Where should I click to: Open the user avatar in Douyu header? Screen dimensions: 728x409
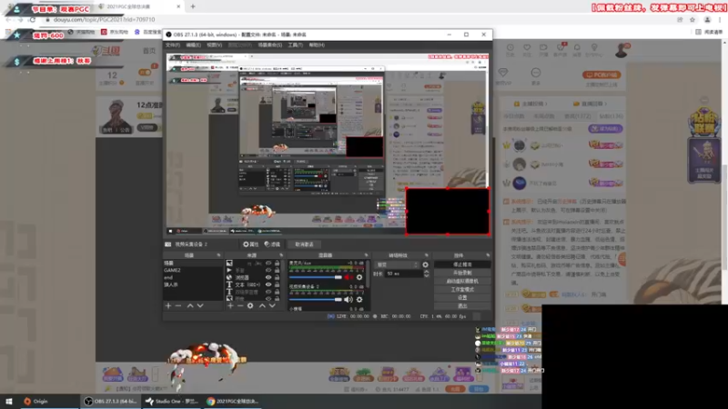click(x=622, y=50)
